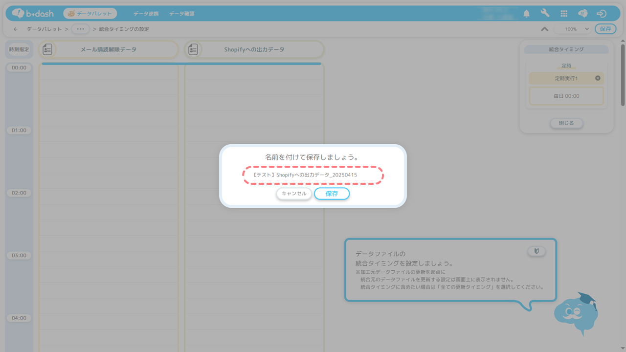The height and width of the screenshot is (352, 626).
Task: Click the 統合タイミング panel title
Action: (x=566, y=49)
